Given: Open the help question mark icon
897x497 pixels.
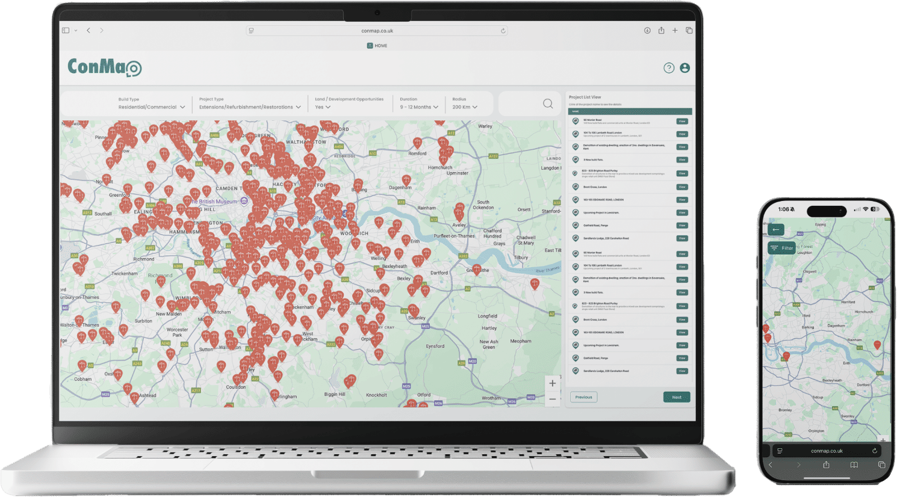Looking at the screenshot, I should 669,68.
